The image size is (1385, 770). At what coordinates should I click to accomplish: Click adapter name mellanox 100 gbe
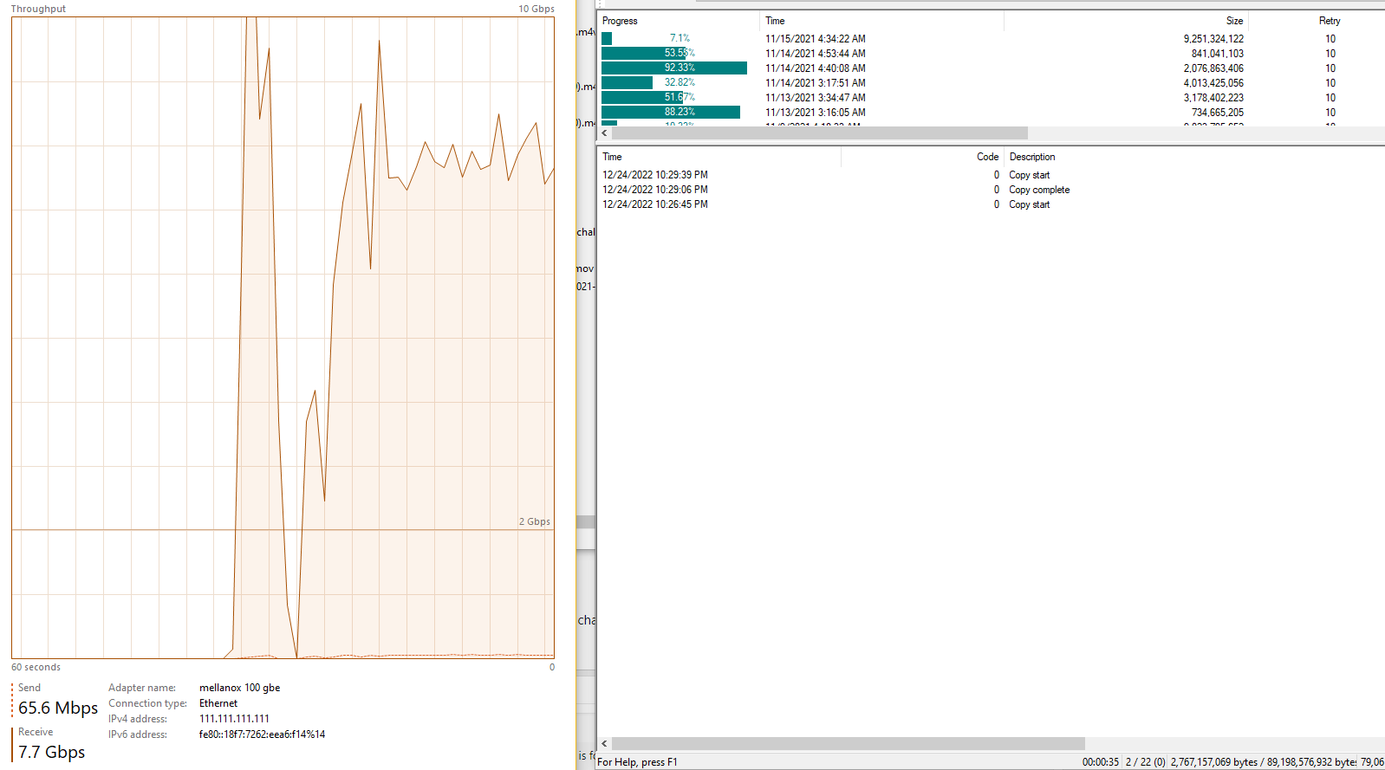click(x=240, y=688)
